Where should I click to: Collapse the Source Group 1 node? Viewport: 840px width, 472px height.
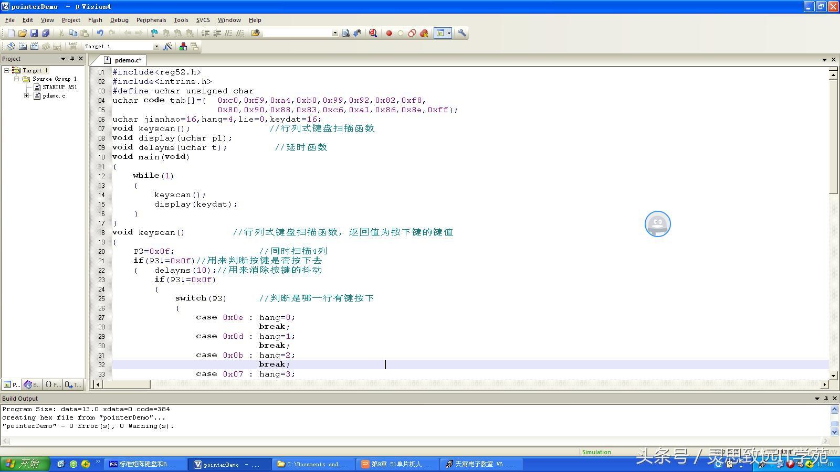click(17, 79)
